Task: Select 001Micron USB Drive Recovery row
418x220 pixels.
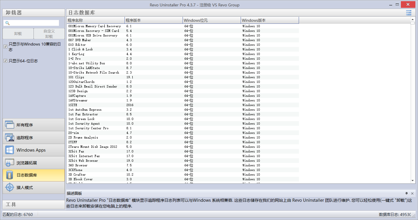Action: 183,35
